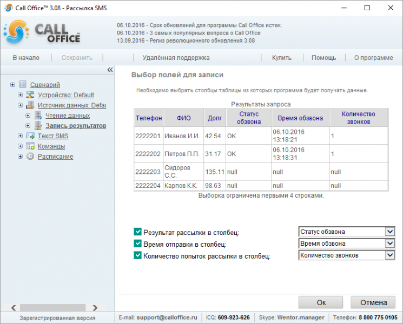The image size is (403, 324).
Task: Toggle Количество попыток рассылки checkbox
Action: click(137, 255)
